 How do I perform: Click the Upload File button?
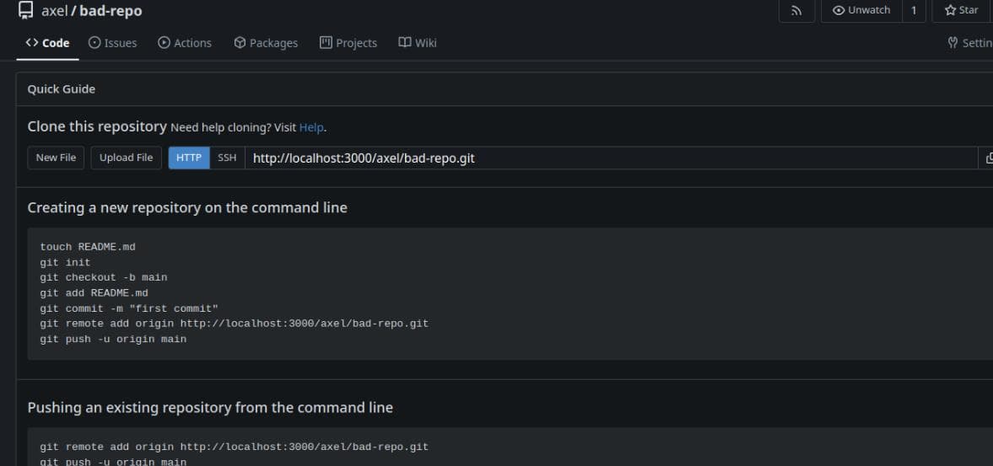pos(126,158)
